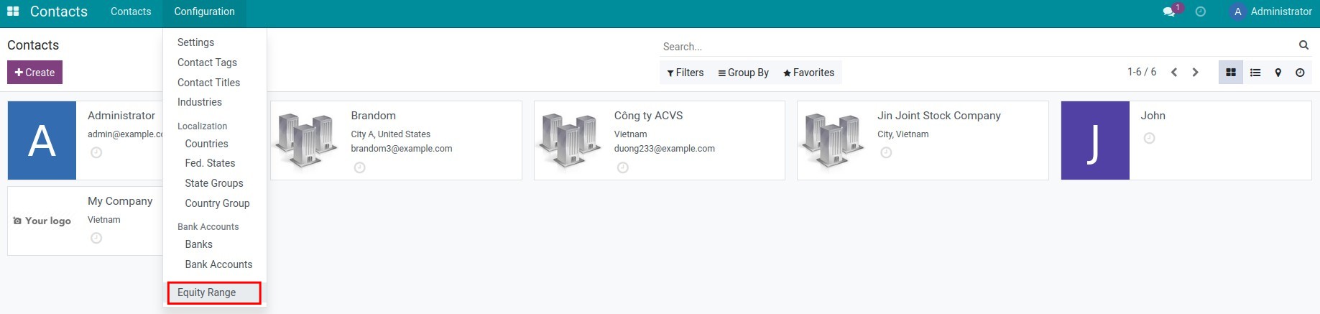Screen dimensions: 1320x314
Task: Click the Create button
Action: click(34, 73)
